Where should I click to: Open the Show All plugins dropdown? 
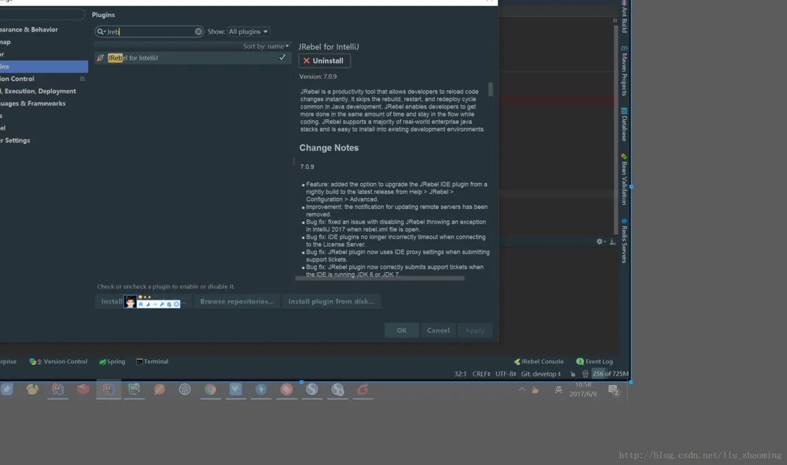pyautogui.click(x=248, y=31)
